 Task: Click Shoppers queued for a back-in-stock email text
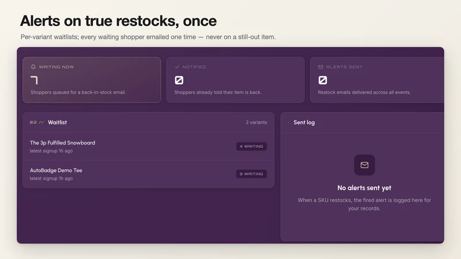[78, 92]
